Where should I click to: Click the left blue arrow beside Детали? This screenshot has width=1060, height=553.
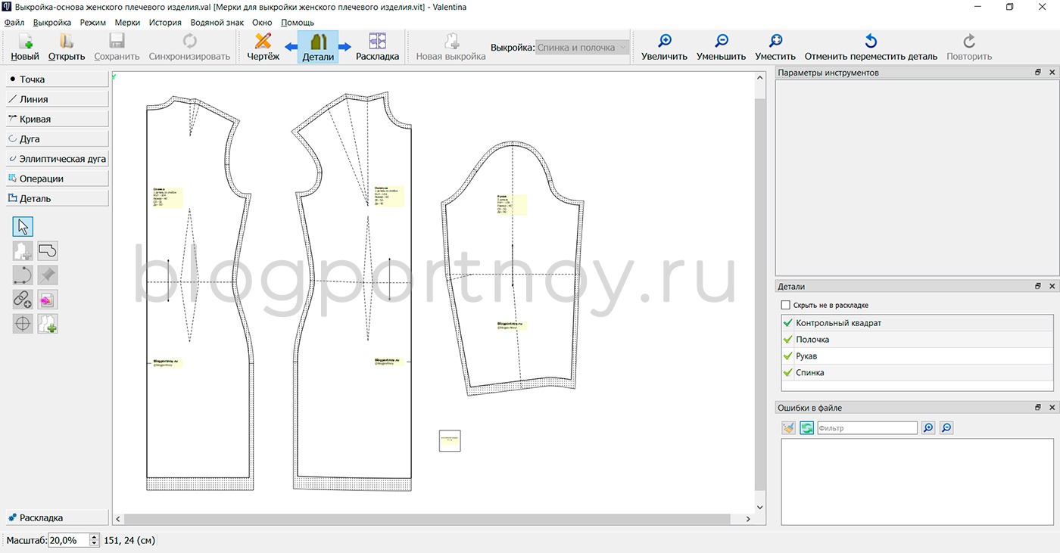click(x=291, y=48)
